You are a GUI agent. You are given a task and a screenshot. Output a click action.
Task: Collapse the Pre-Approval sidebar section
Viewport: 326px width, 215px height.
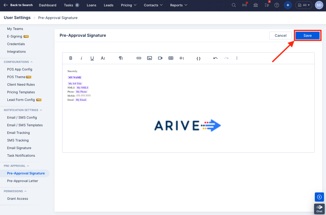click(17, 166)
